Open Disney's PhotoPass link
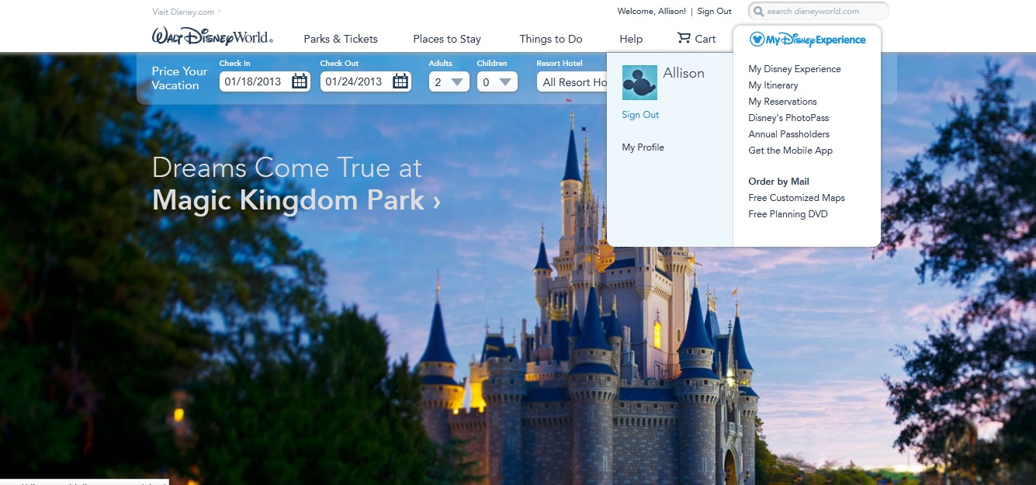Screen dimensions: 1036x485 pos(788,118)
